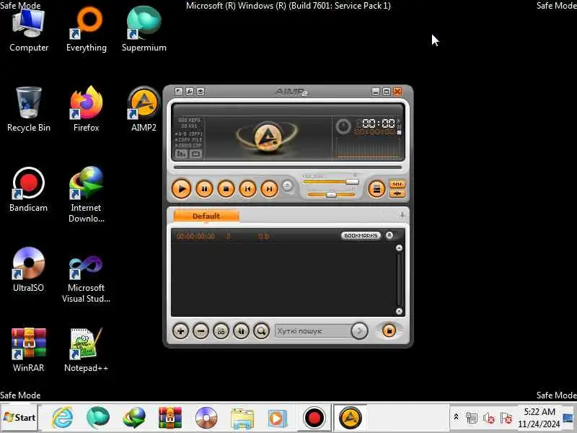This screenshot has height=433, width=577.
Task: Open Supermium desktop shortcut
Action: point(144,29)
